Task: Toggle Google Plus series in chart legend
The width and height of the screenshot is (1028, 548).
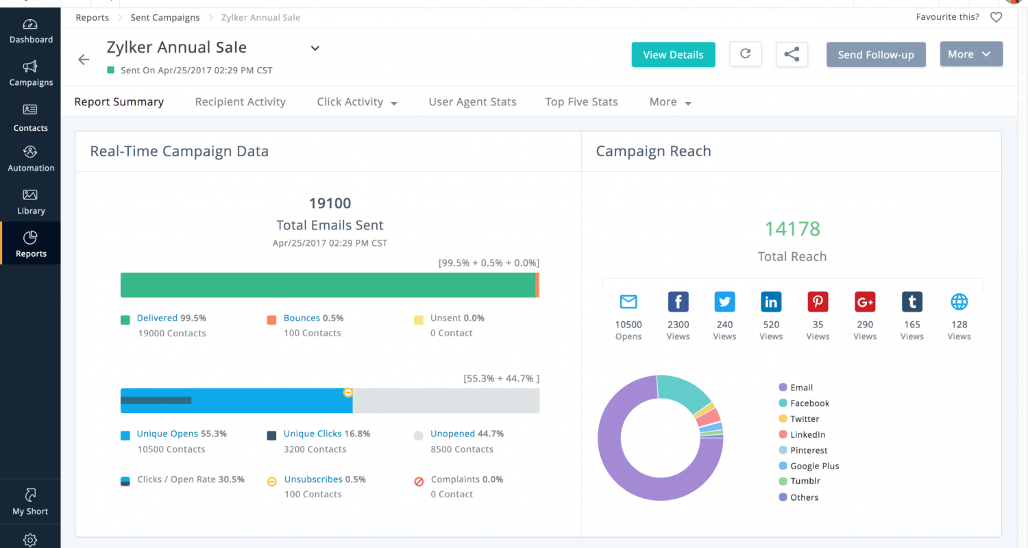Action: [809, 466]
